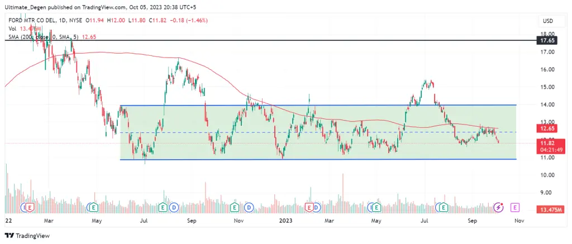Screen dimensions: 572x244
Task: Click the red earnings E icon near Mar 2022
Action: (31, 208)
